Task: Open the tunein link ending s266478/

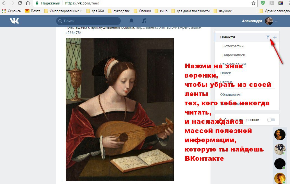Action: coord(73,33)
